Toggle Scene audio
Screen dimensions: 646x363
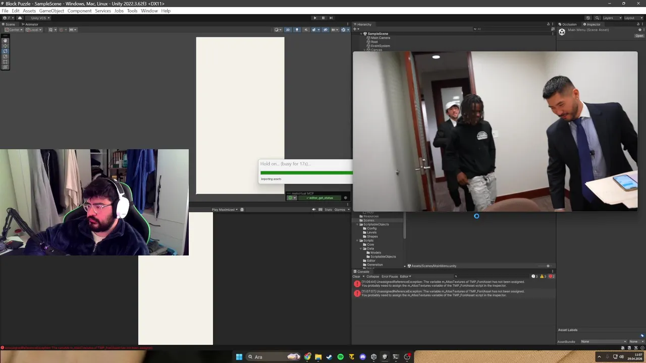tap(306, 30)
